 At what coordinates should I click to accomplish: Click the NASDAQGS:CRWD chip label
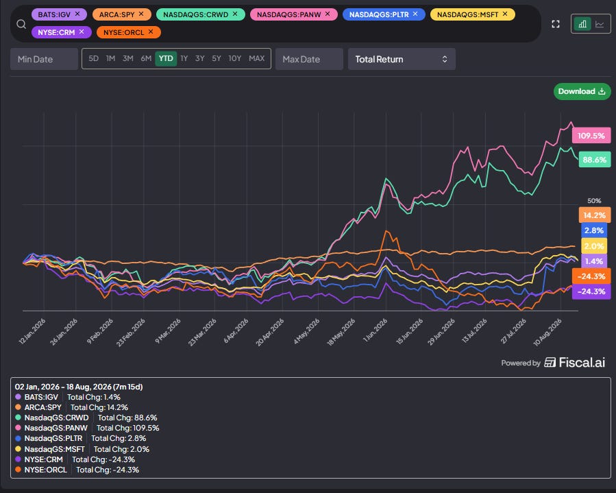pyautogui.click(x=196, y=14)
